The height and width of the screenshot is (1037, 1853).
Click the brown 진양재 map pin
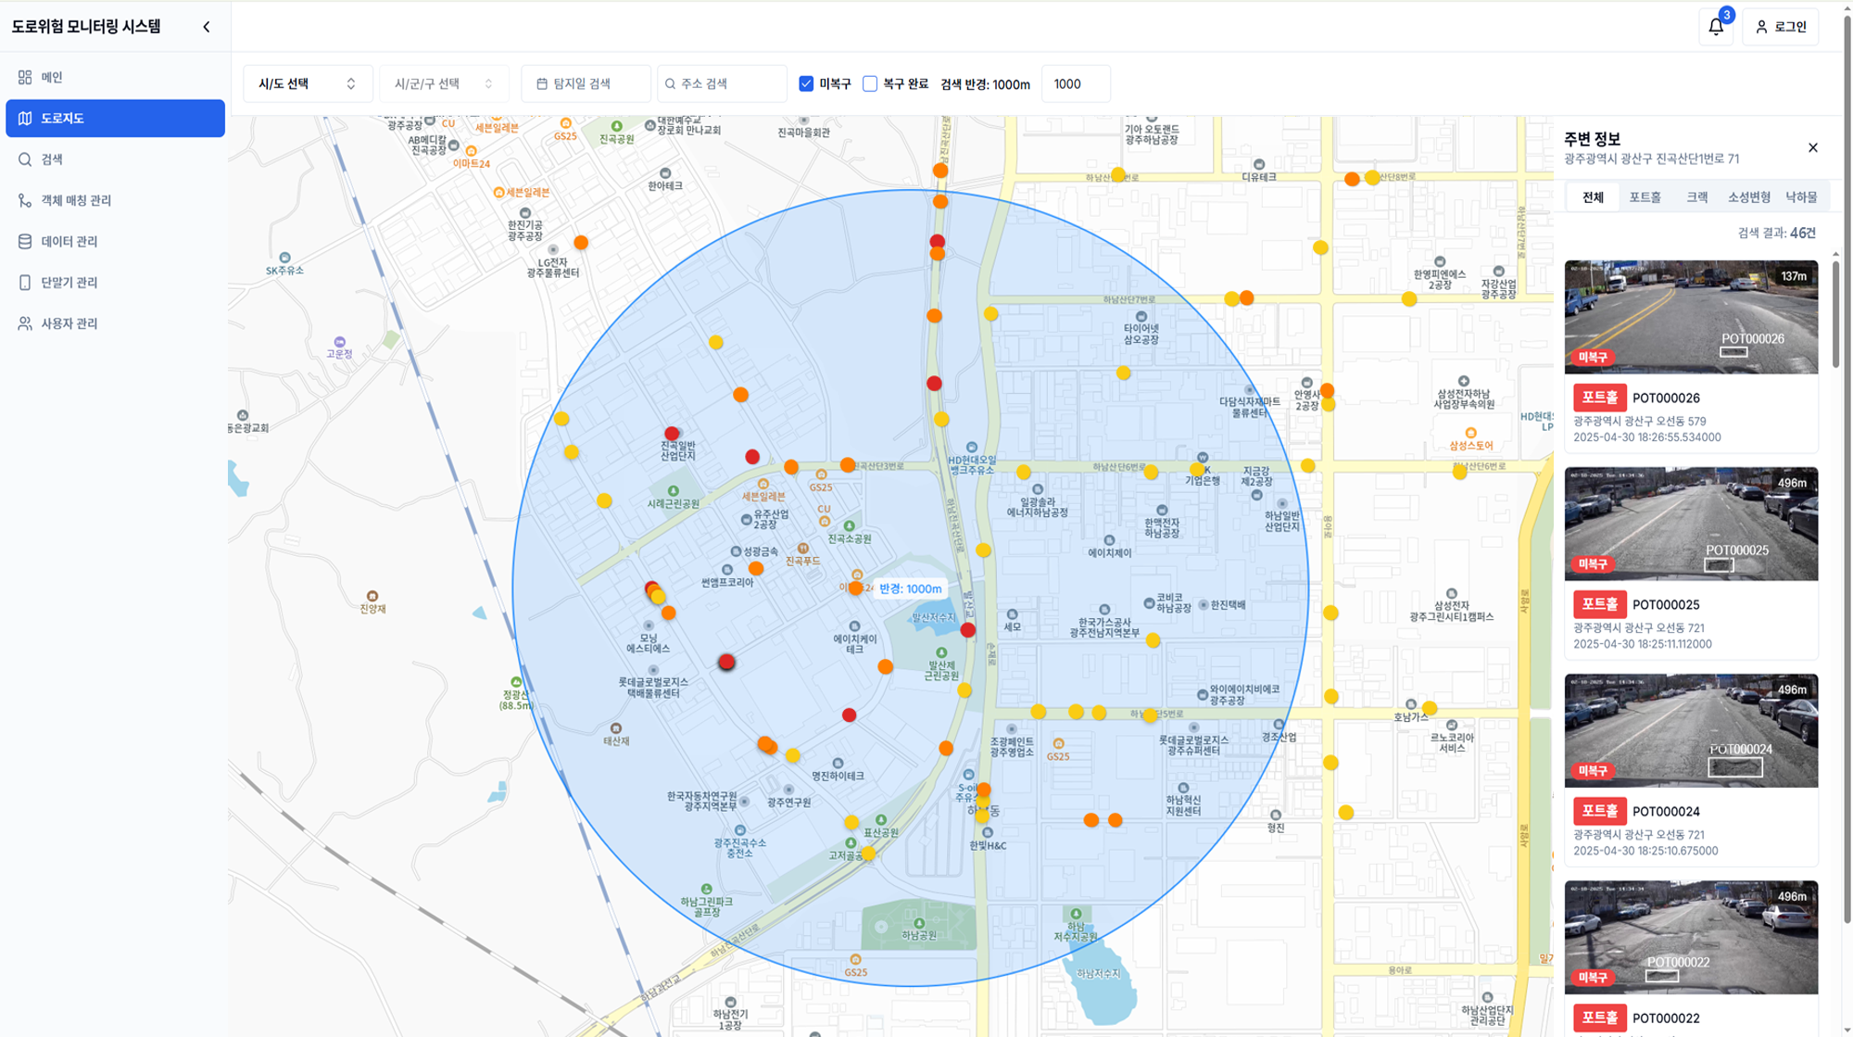(372, 596)
